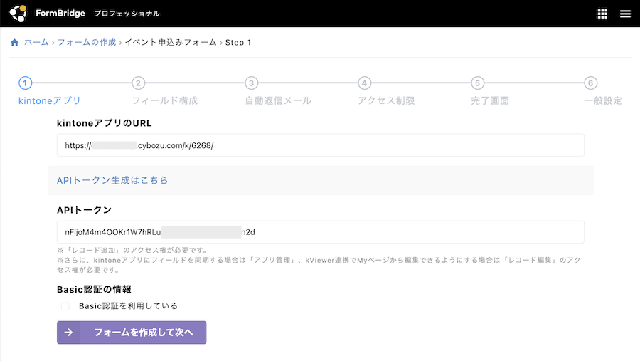The height and width of the screenshot is (361, 640).
Task: Select step 4 circle アクセス制限
Action: coord(364,83)
